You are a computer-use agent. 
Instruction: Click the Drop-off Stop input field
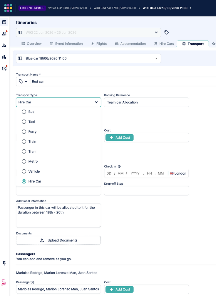(147, 191)
